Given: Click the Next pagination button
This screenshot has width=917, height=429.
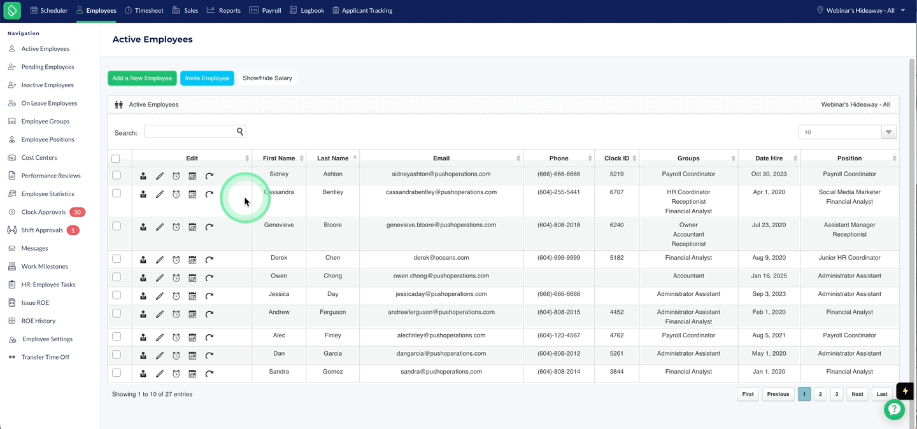Looking at the screenshot, I should [x=857, y=394].
